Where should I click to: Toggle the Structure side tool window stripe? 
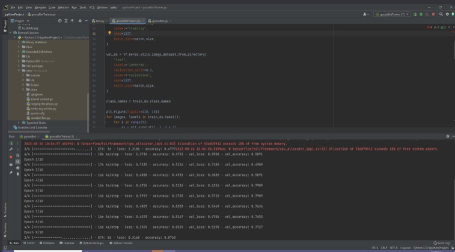point(5,210)
